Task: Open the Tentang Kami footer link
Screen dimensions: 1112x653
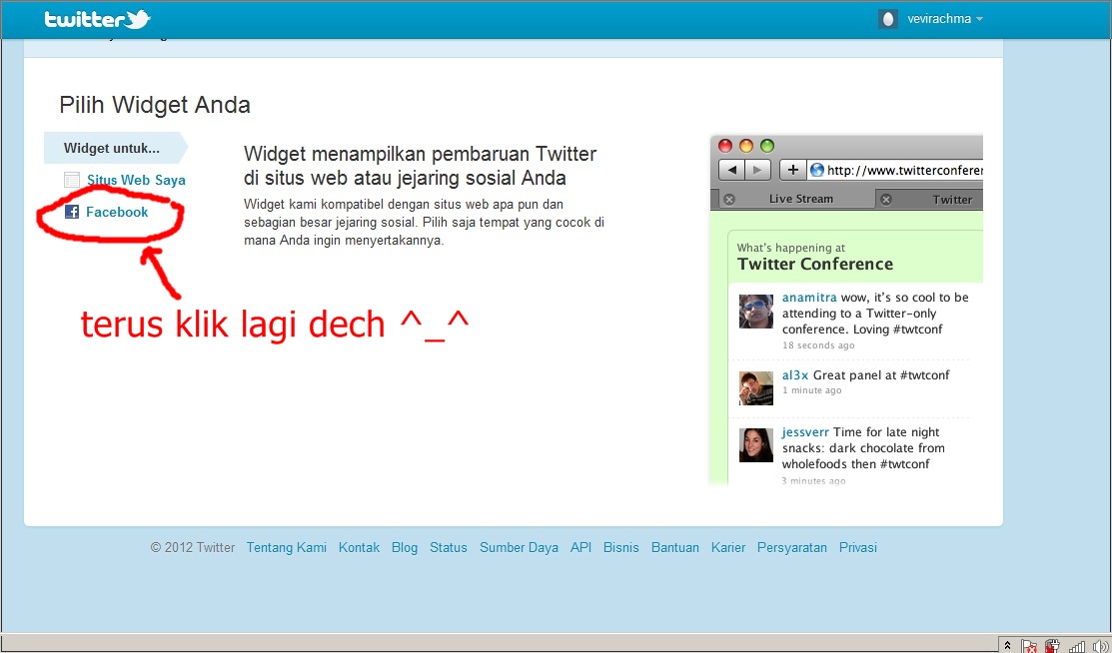Action: tap(287, 547)
